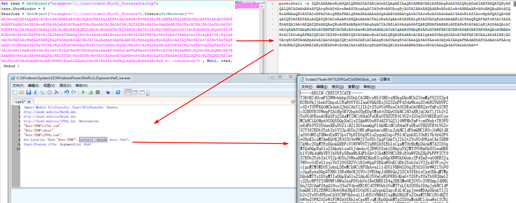Image resolution: width=516 pixels, height=203 pixels.
Task: Click the Start PowerShell.exe icon in ISE toolbar
Action: [118, 92]
